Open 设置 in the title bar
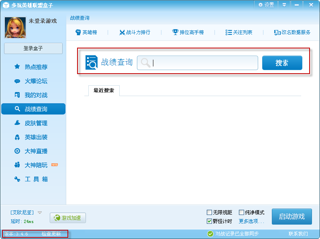The height and width of the screenshot is (239, 320). (x=266, y=5)
